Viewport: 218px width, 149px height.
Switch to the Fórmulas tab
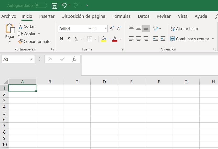pyautogui.click(x=121, y=16)
